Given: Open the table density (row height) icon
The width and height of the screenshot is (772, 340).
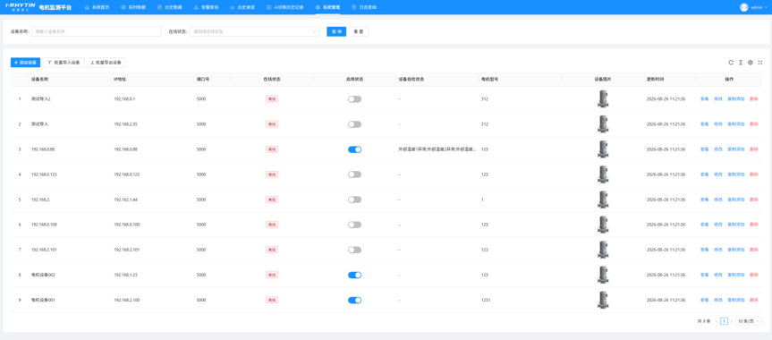Looking at the screenshot, I should [x=741, y=63].
